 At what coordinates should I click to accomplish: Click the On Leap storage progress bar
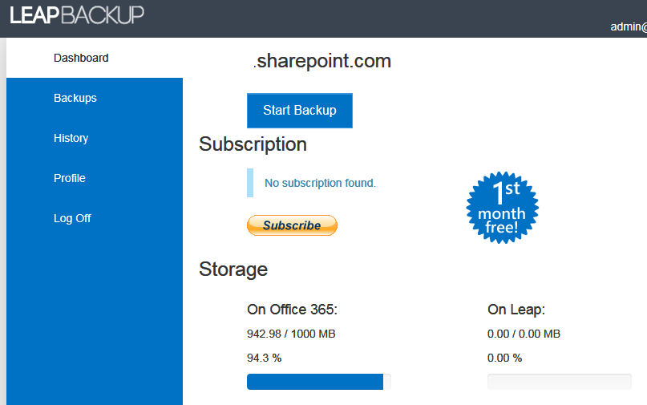pos(559,382)
